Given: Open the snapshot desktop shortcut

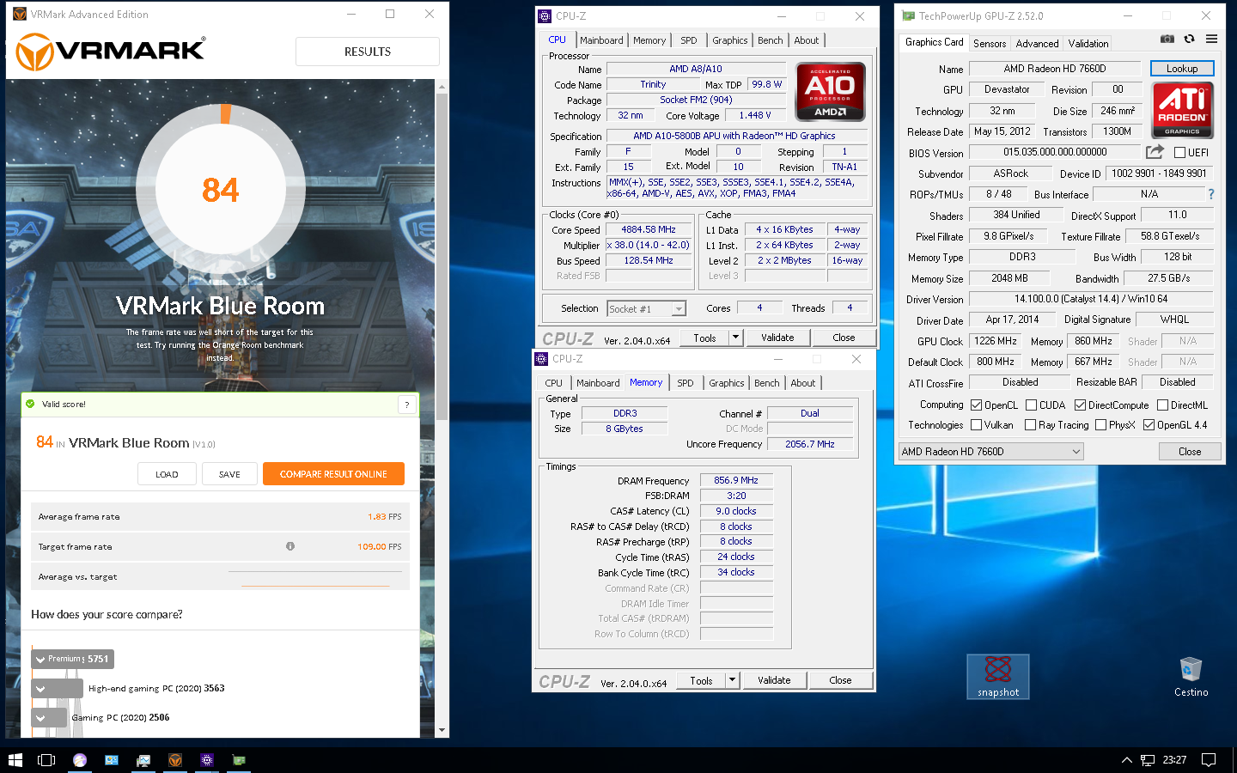Looking at the screenshot, I should [x=998, y=677].
